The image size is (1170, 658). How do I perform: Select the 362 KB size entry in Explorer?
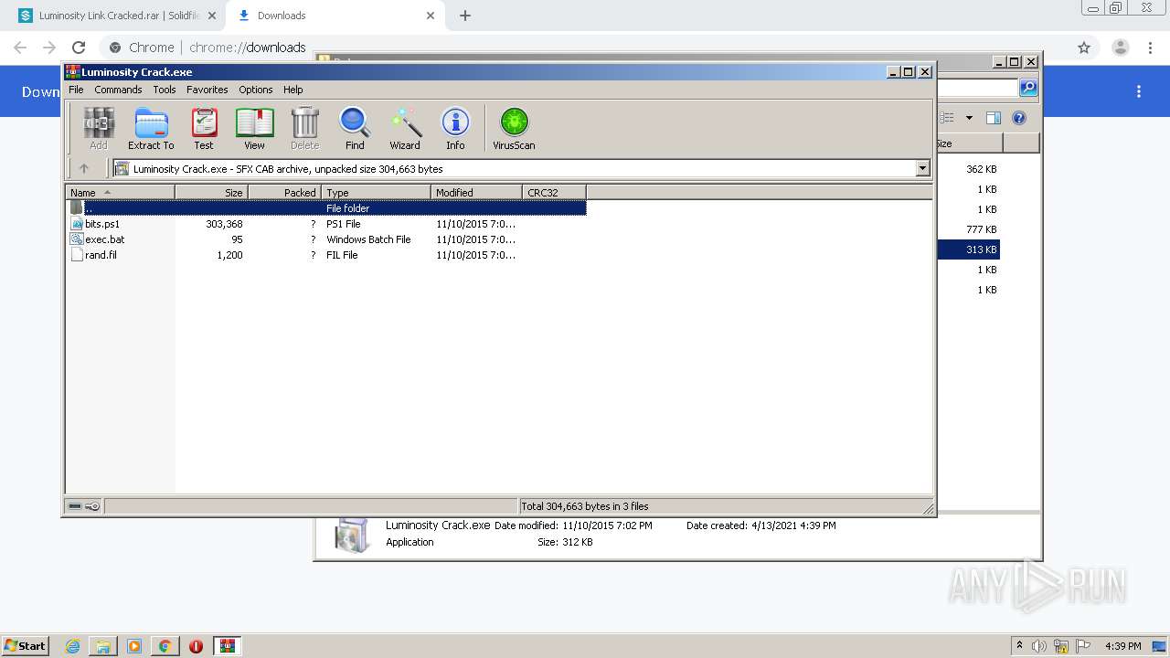click(x=981, y=169)
